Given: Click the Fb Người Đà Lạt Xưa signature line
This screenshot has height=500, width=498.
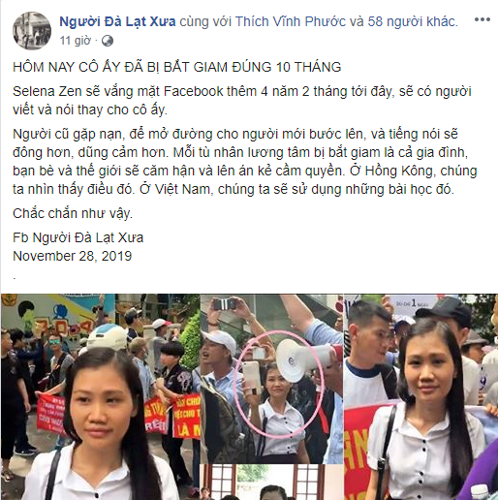Looking at the screenshot, I should point(78,237).
